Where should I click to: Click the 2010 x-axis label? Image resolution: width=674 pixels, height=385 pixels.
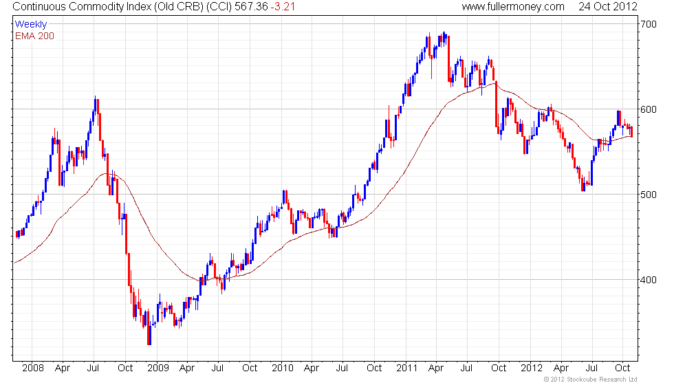[x=283, y=368]
